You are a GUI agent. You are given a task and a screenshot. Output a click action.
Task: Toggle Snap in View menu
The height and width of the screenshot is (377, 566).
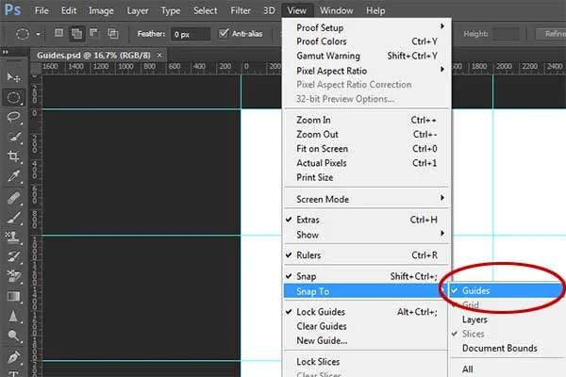[366, 276]
